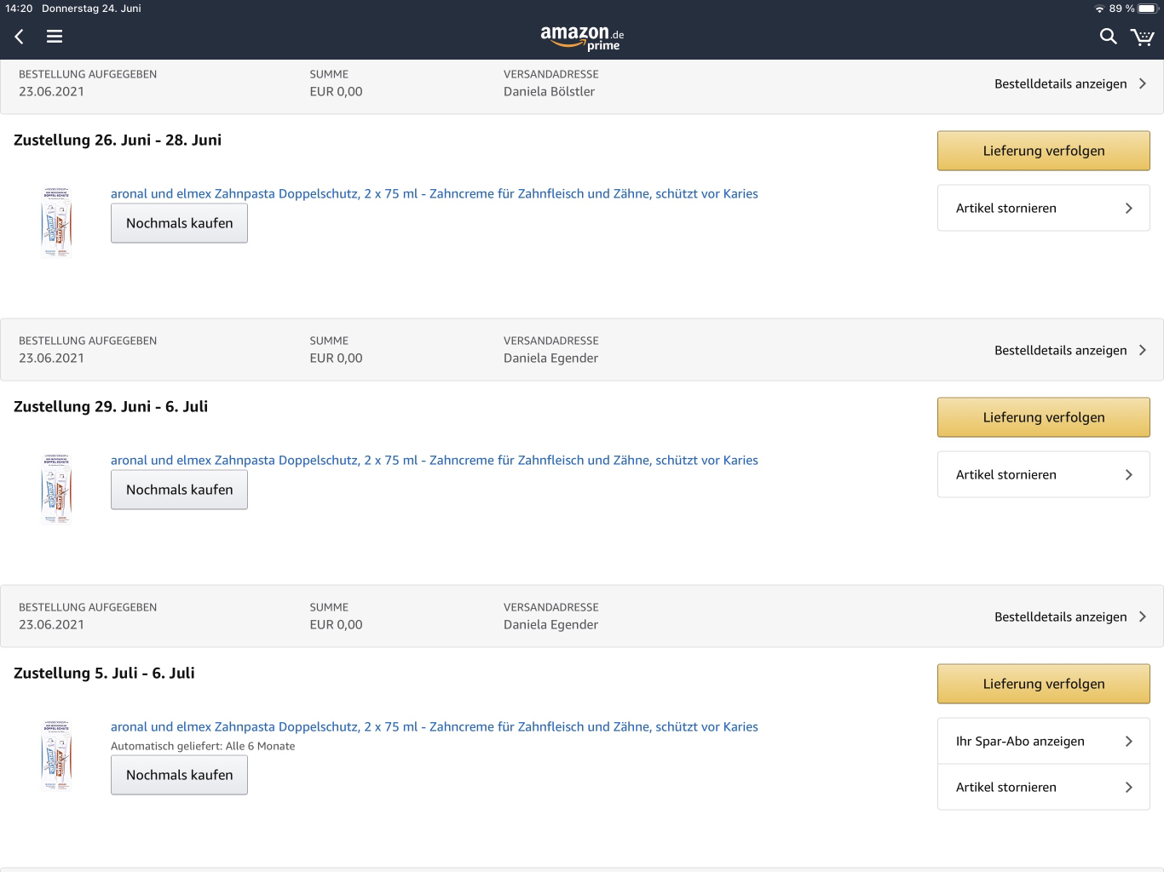Select 'Automatisch geliefert: Alle 6 Monate' text
Image resolution: width=1164 pixels, height=872 pixels.
click(x=203, y=746)
